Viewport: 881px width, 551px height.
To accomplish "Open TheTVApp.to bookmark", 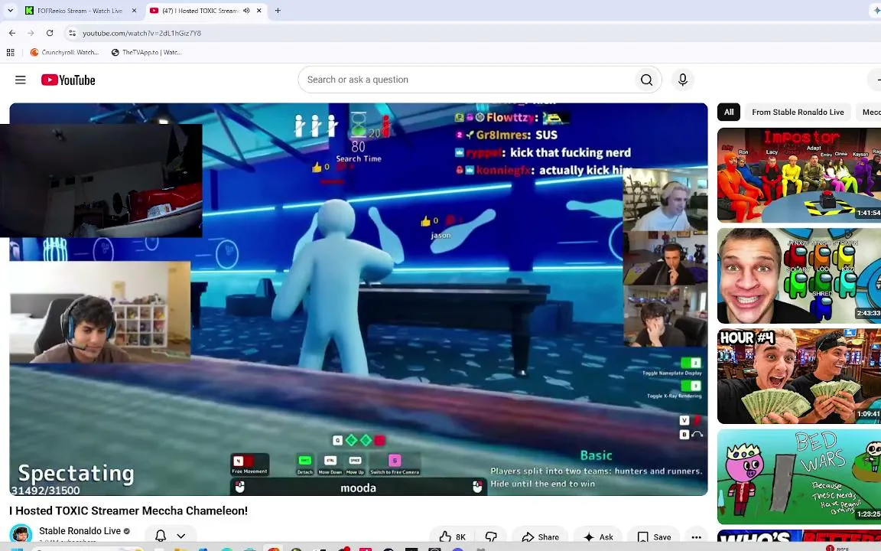I will pyautogui.click(x=146, y=52).
